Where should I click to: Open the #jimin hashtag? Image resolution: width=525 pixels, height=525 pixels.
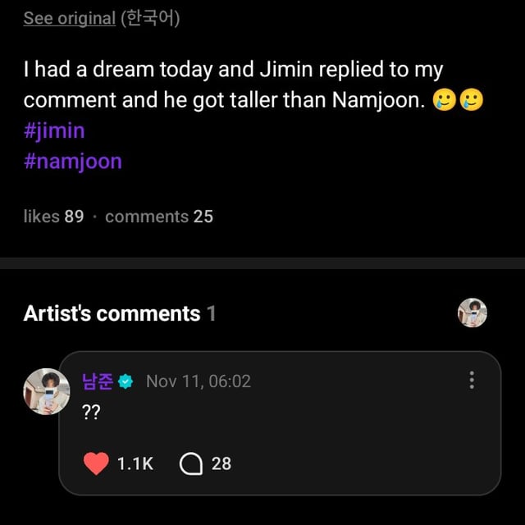point(54,130)
